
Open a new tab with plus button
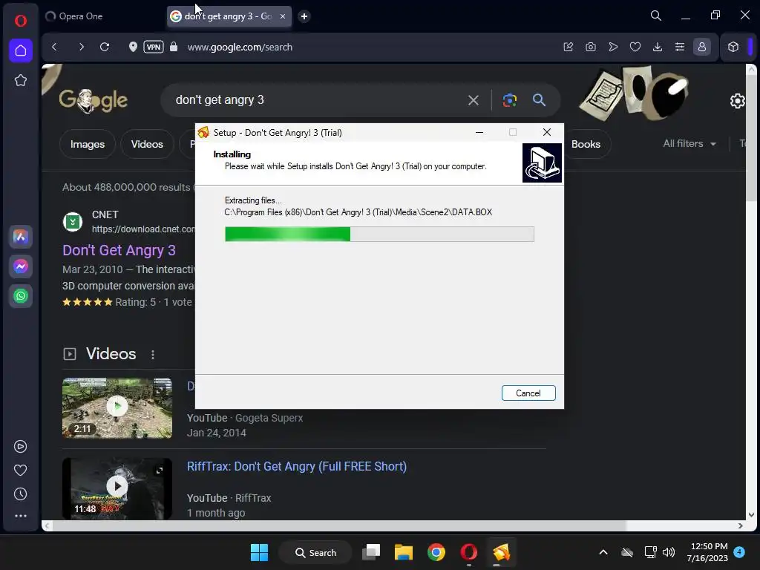[304, 16]
